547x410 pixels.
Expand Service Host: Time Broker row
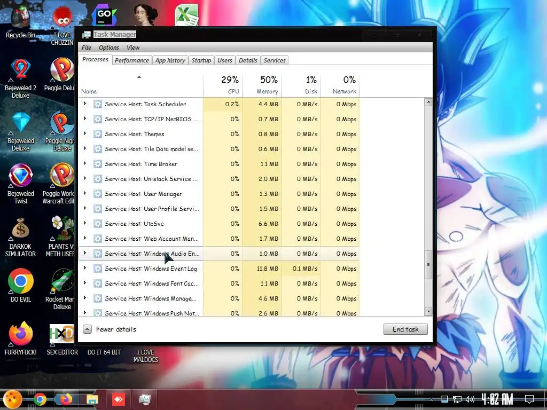pyautogui.click(x=85, y=163)
